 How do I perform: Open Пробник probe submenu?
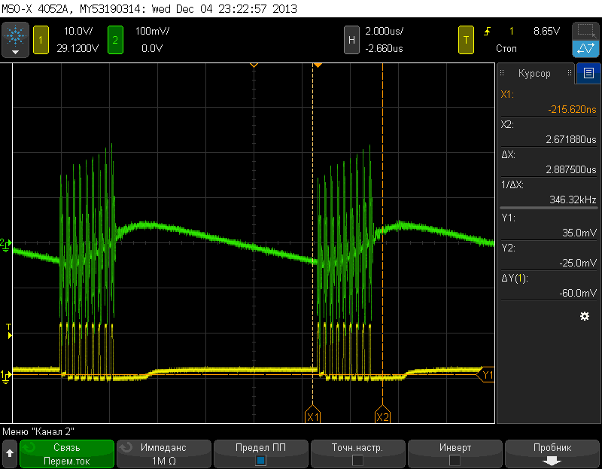click(552, 454)
